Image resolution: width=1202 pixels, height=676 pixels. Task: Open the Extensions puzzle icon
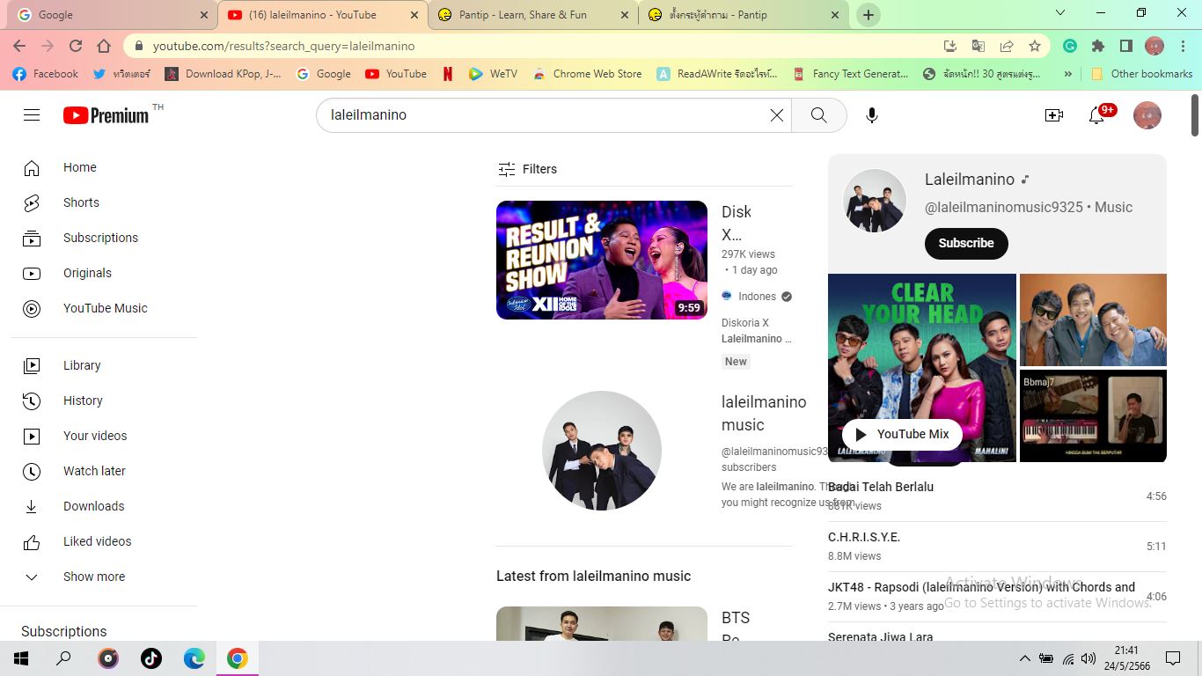[x=1098, y=46]
